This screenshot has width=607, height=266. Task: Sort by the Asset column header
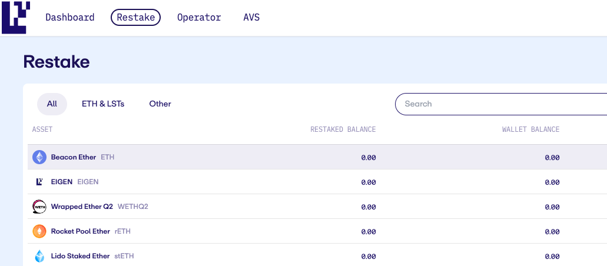pos(42,129)
